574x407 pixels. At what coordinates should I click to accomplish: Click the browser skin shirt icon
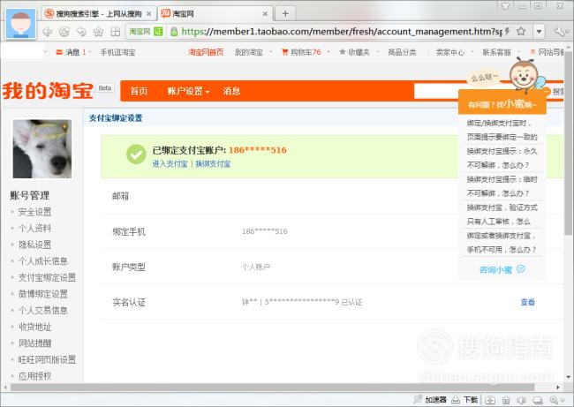click(505, 6)
